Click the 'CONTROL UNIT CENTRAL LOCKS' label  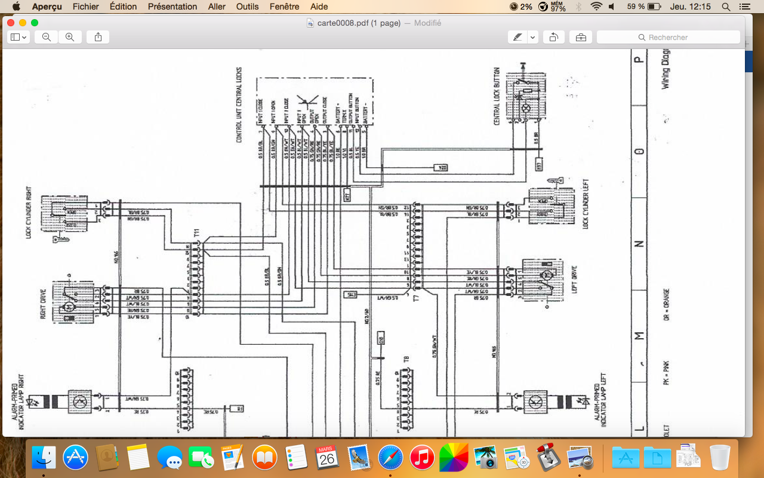239,105
